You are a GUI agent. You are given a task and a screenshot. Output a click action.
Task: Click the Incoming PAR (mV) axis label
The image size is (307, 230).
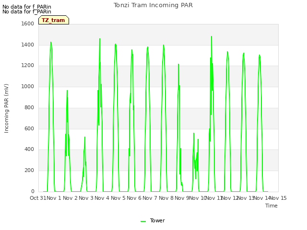6,109
